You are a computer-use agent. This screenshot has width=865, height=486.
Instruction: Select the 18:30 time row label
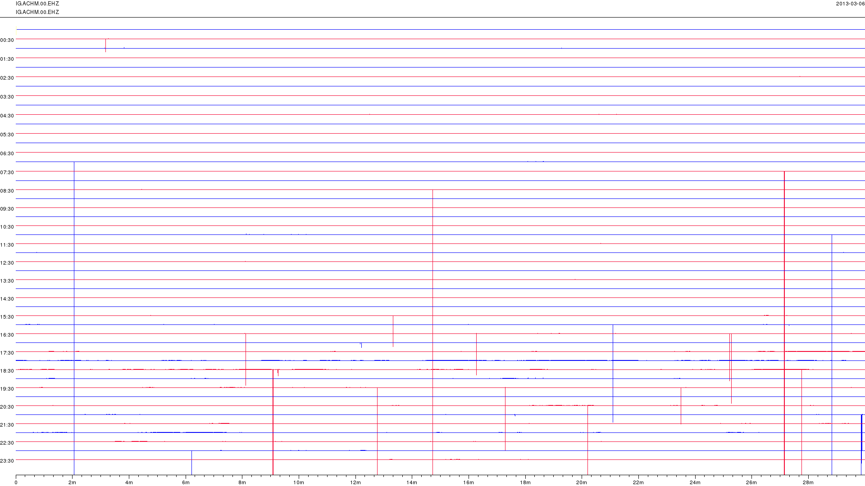(x=7, y=371)
